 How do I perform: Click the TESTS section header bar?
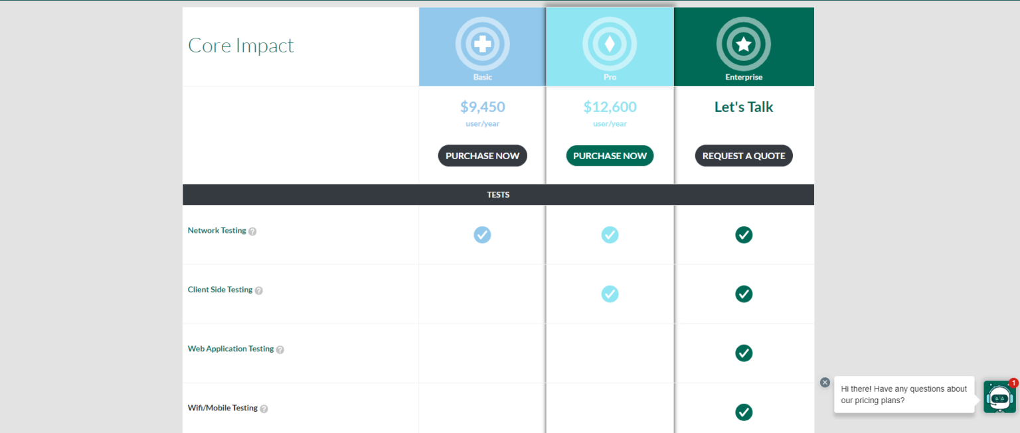tap(498, 195)
